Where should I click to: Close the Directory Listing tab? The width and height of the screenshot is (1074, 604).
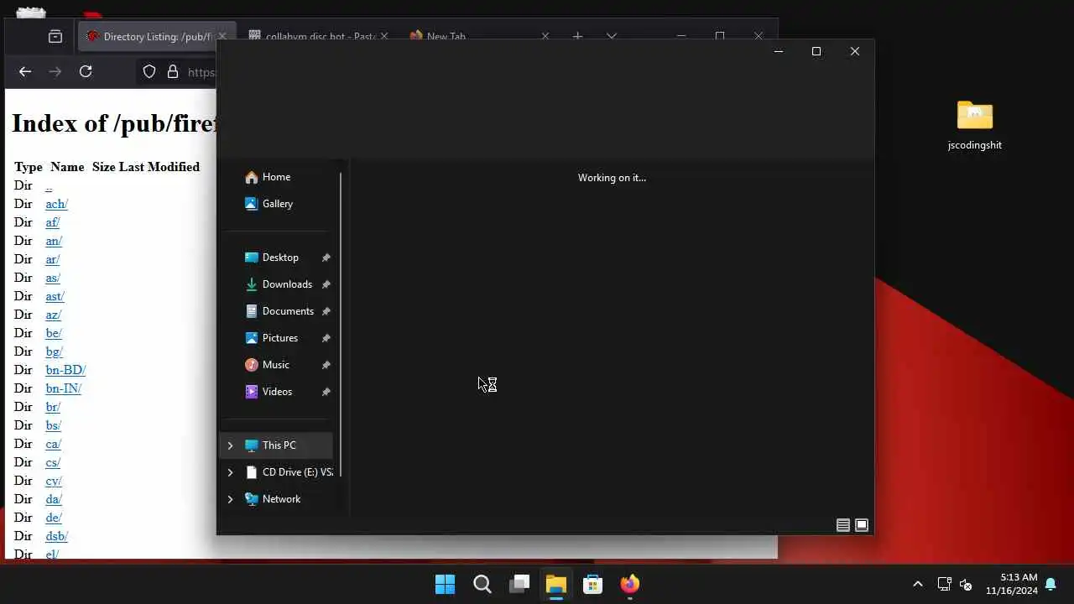click(x=222, y=37)
